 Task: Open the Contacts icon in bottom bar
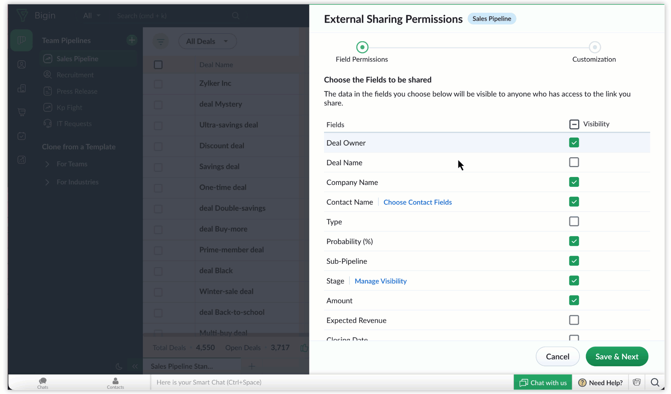click(x=115, y=382)
